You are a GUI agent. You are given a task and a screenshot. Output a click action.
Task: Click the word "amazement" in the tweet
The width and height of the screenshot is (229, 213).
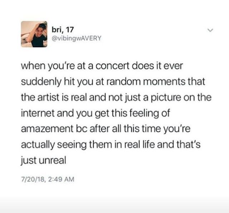[x=47, y=129]
